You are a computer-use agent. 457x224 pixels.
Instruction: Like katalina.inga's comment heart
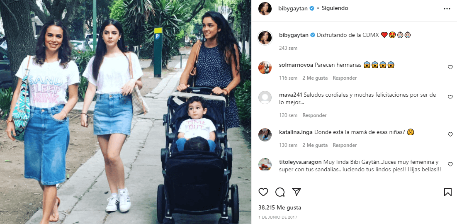[x=450, y=134]
